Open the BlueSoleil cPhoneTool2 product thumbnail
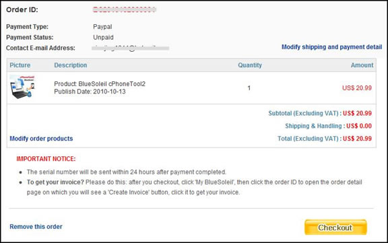The image size is (388, 243). [x=22, y=87]
